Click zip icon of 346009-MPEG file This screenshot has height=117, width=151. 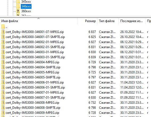click(x=3, y=112)
